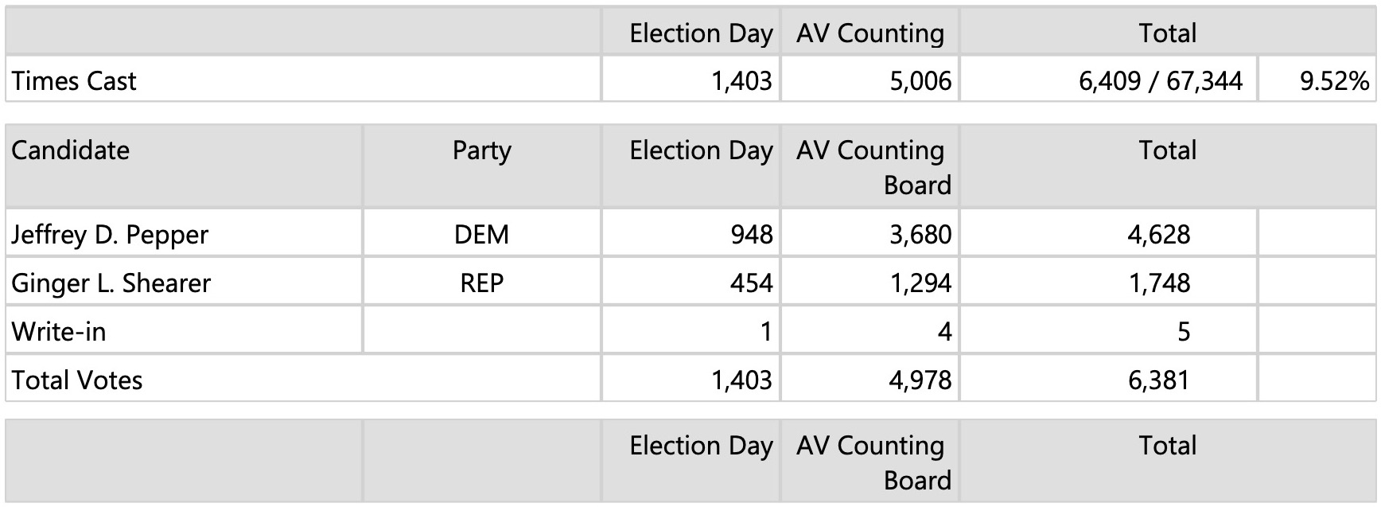Select the 9.52% turnout percentage cell
Viewport: 1381px width, 507px height.
(x=1334, y=81)
